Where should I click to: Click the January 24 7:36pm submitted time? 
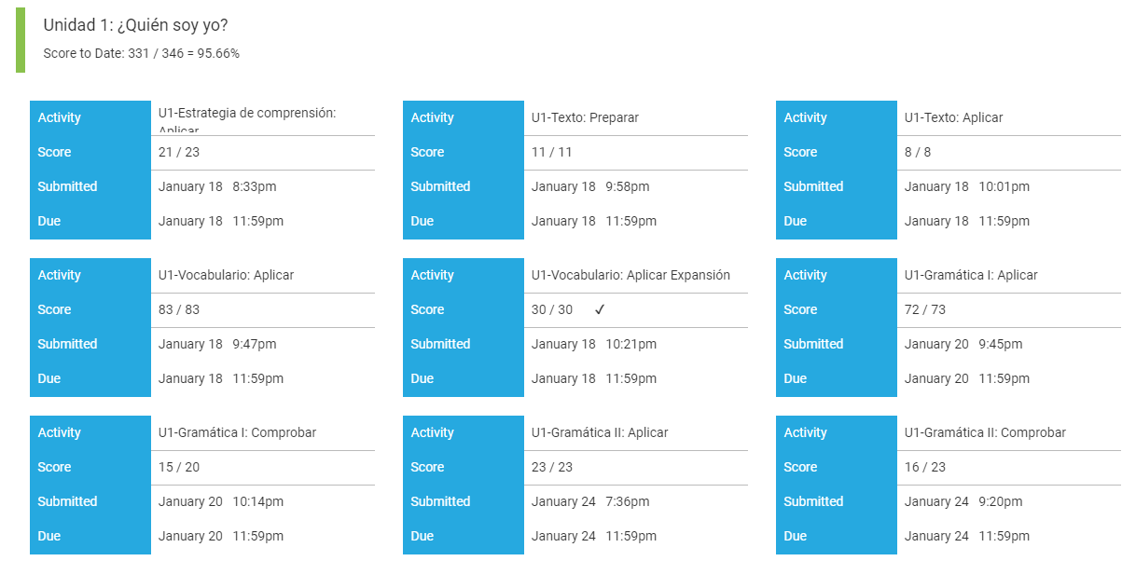[590, 501]
